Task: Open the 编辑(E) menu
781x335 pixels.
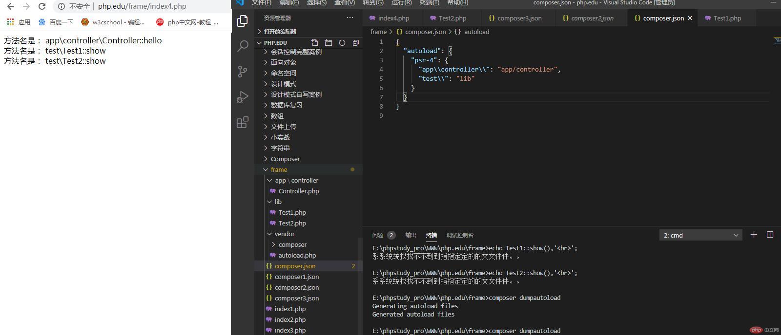Action: click(x=289, y=2)
